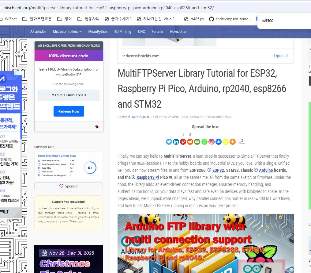The height and width of the screenshot is (273, 311).
Task: Share the article on Twitter
Action: (169, 142)
